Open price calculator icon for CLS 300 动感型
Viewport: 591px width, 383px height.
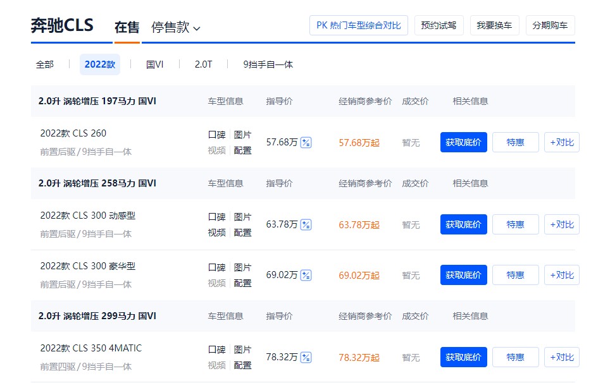[306, 225]
